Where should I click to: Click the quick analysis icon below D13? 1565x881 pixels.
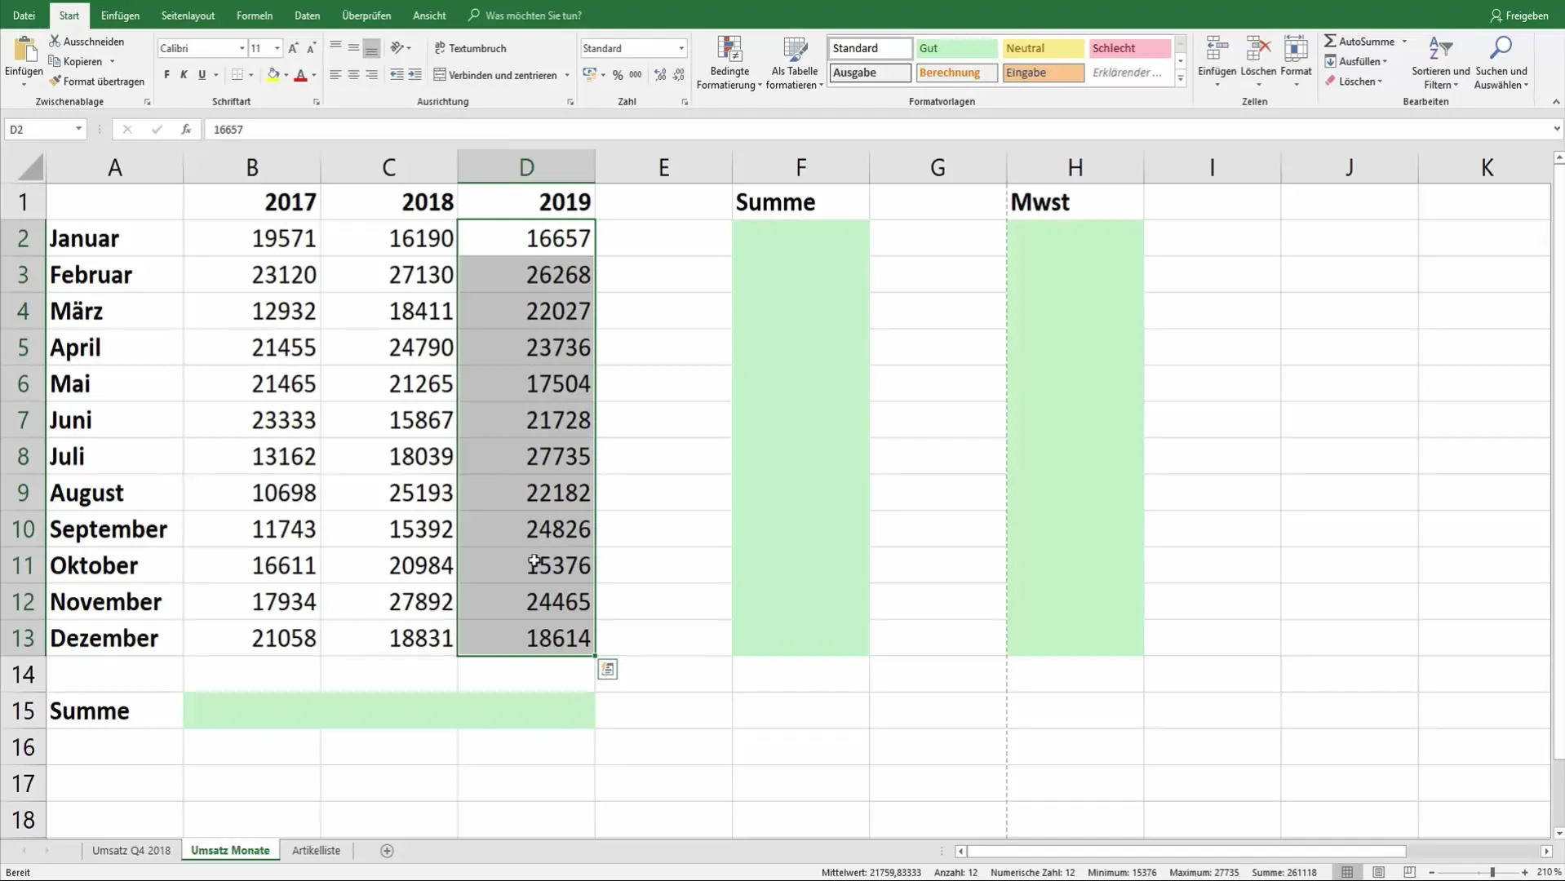[607, 670]
